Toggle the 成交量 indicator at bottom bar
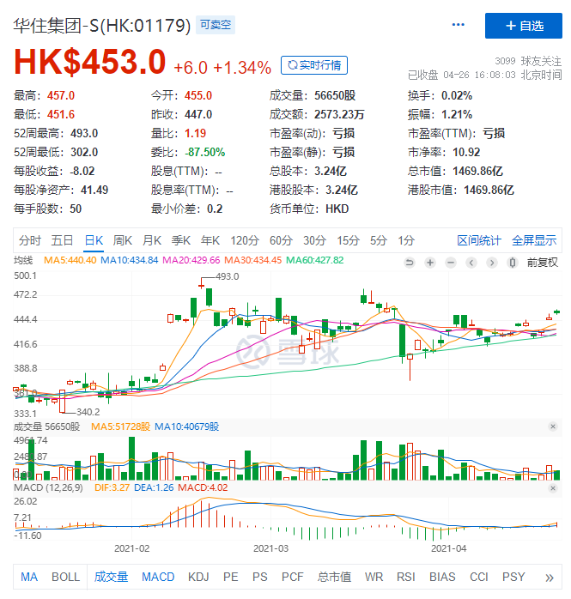 (x=112, y=577)
